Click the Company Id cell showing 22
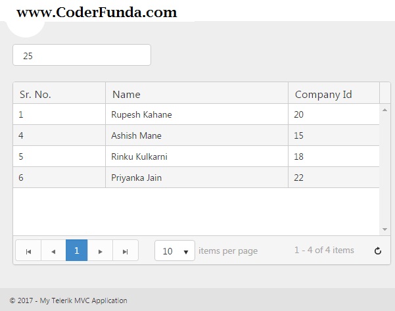Screen dimensions: 395x311 click(299, 178)
